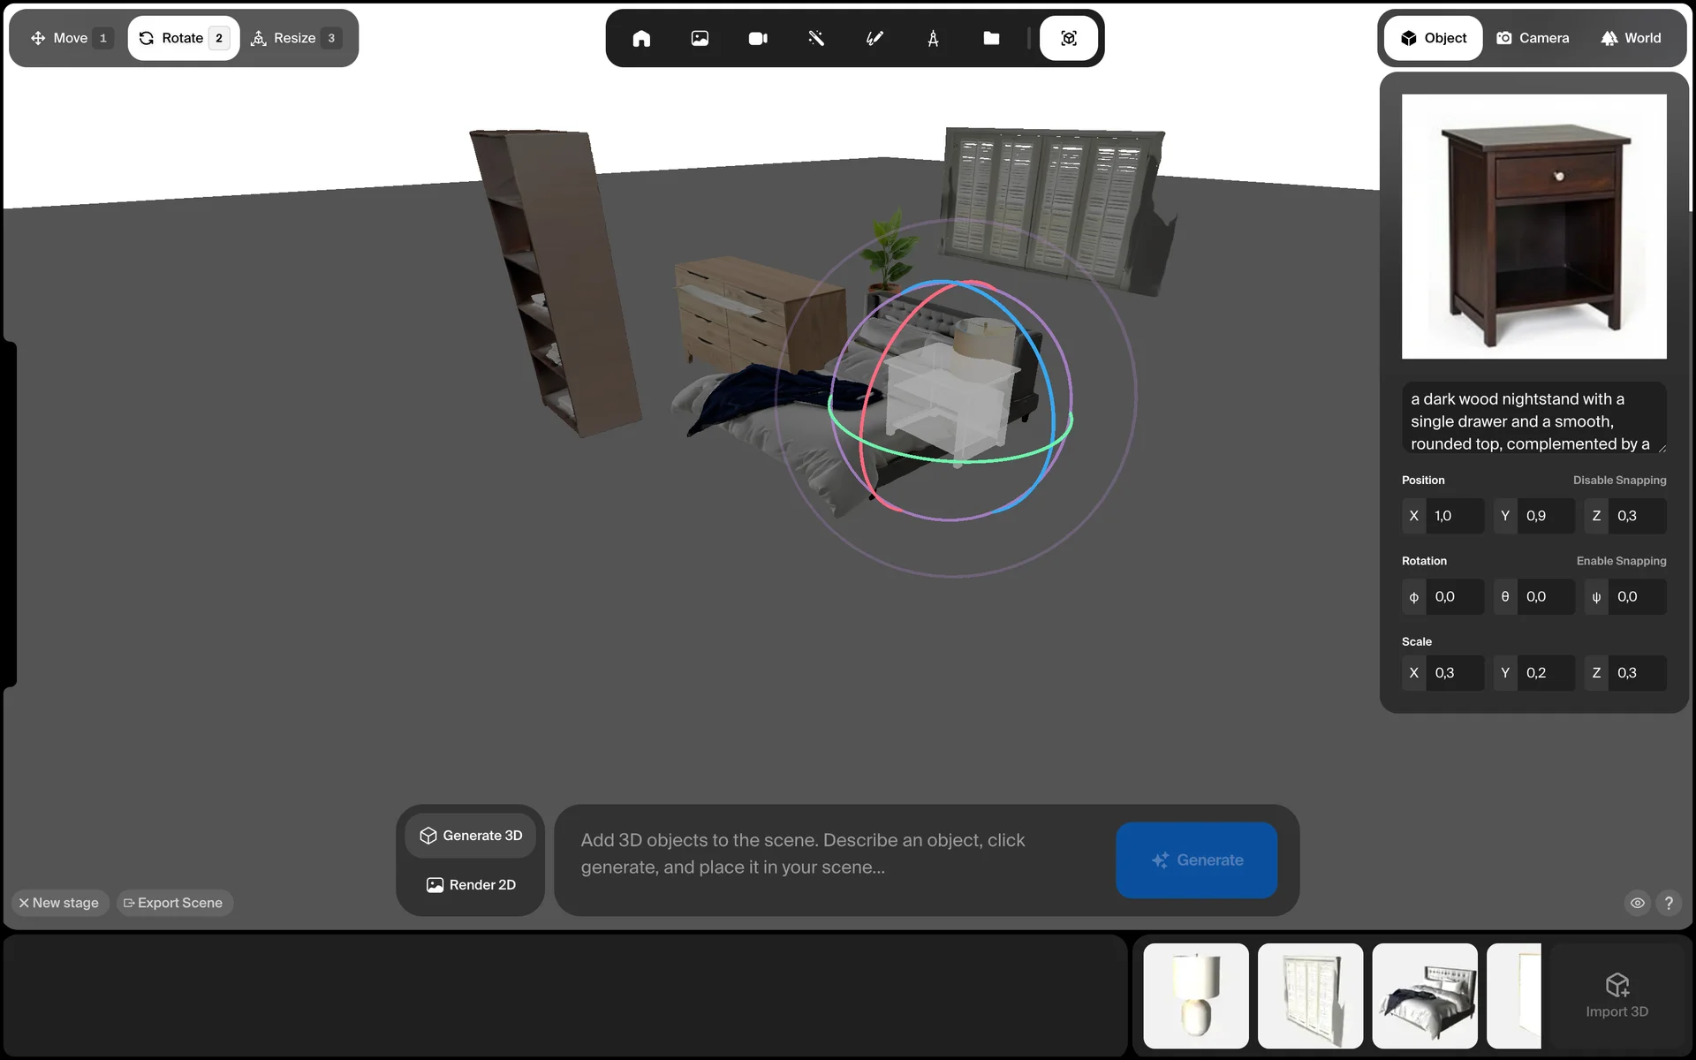Click the home icon in top toolbar
The height and width of the screenshot is (1060, 1696).
[x=641, y=38]
